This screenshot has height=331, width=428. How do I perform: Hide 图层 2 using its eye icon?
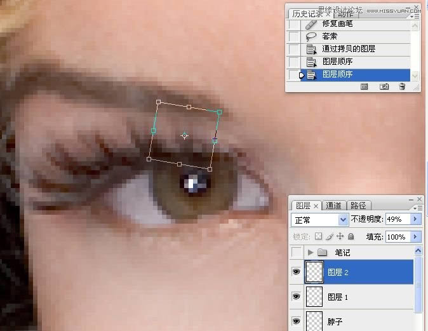[296, 272]
